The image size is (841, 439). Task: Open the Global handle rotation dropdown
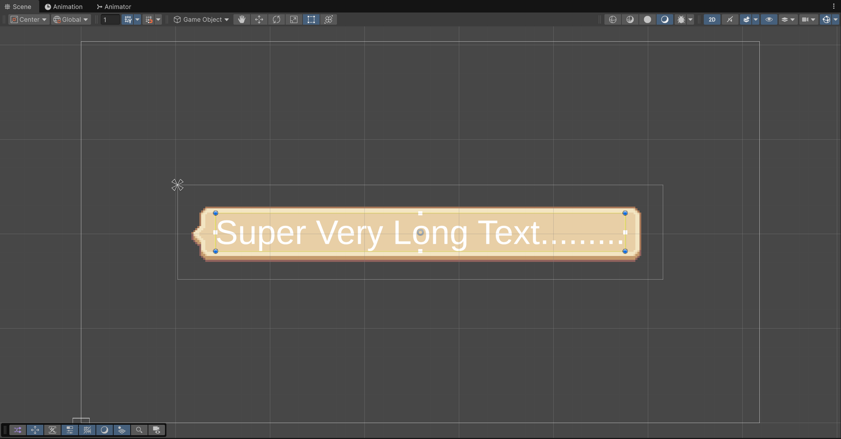[71, 19]
